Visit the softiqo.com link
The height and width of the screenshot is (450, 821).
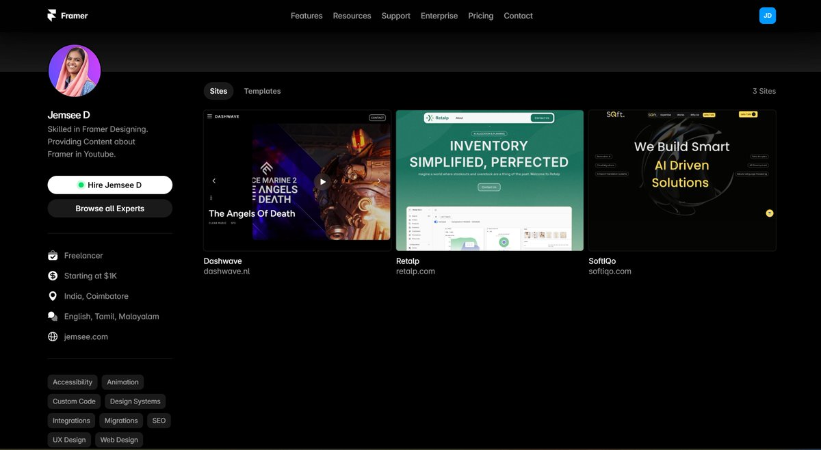click(610, 272)
